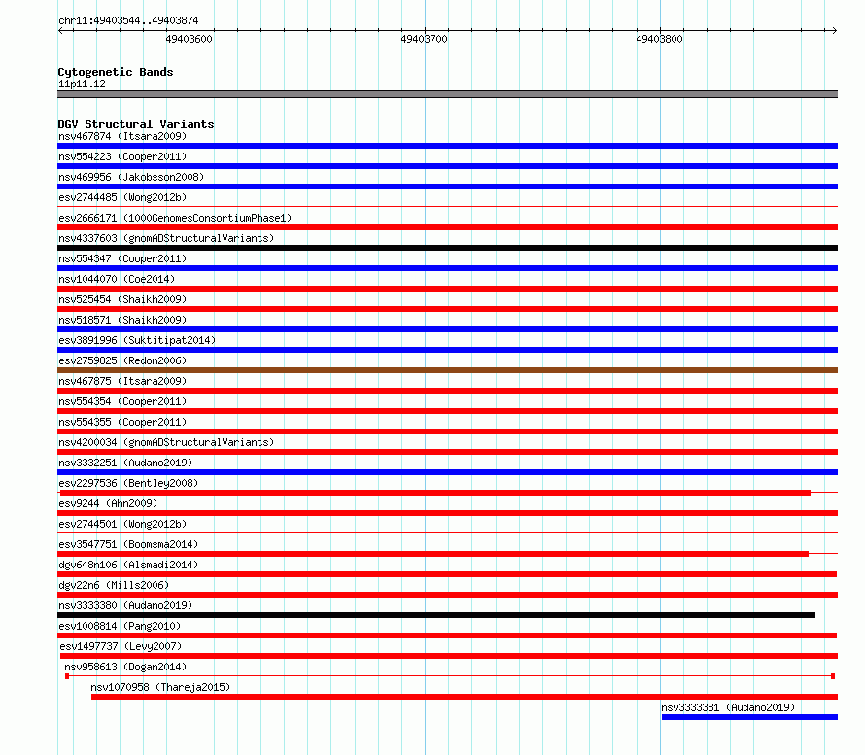Click esv2744485 (Wong2012b) label
Viewport: 865px width, 755px height.
(122, 197)
